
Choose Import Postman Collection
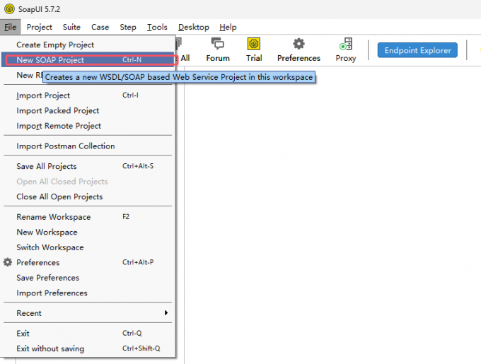88,146
